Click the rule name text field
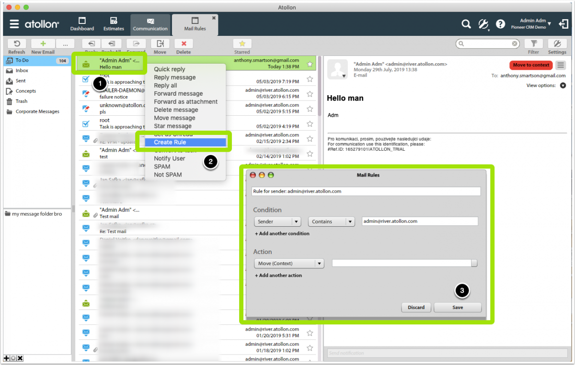 tap(366, 191)
